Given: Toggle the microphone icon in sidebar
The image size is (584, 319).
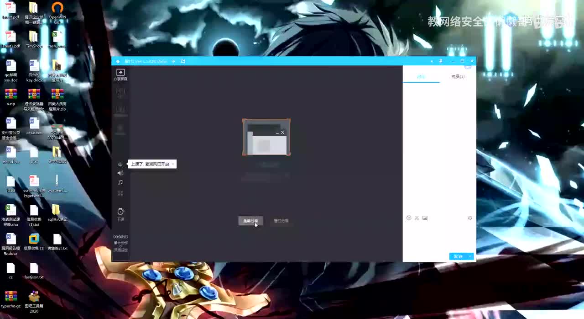Looking at the screenshot, I should pyautogui.click(x=120, y=164).
